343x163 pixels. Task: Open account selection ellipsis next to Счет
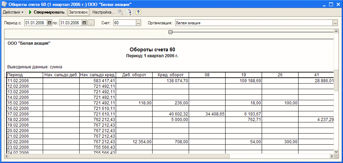coord(138,23)
